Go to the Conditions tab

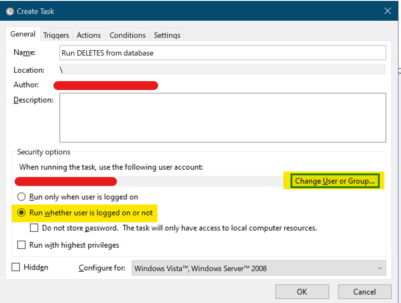click(x=127, y=35)
